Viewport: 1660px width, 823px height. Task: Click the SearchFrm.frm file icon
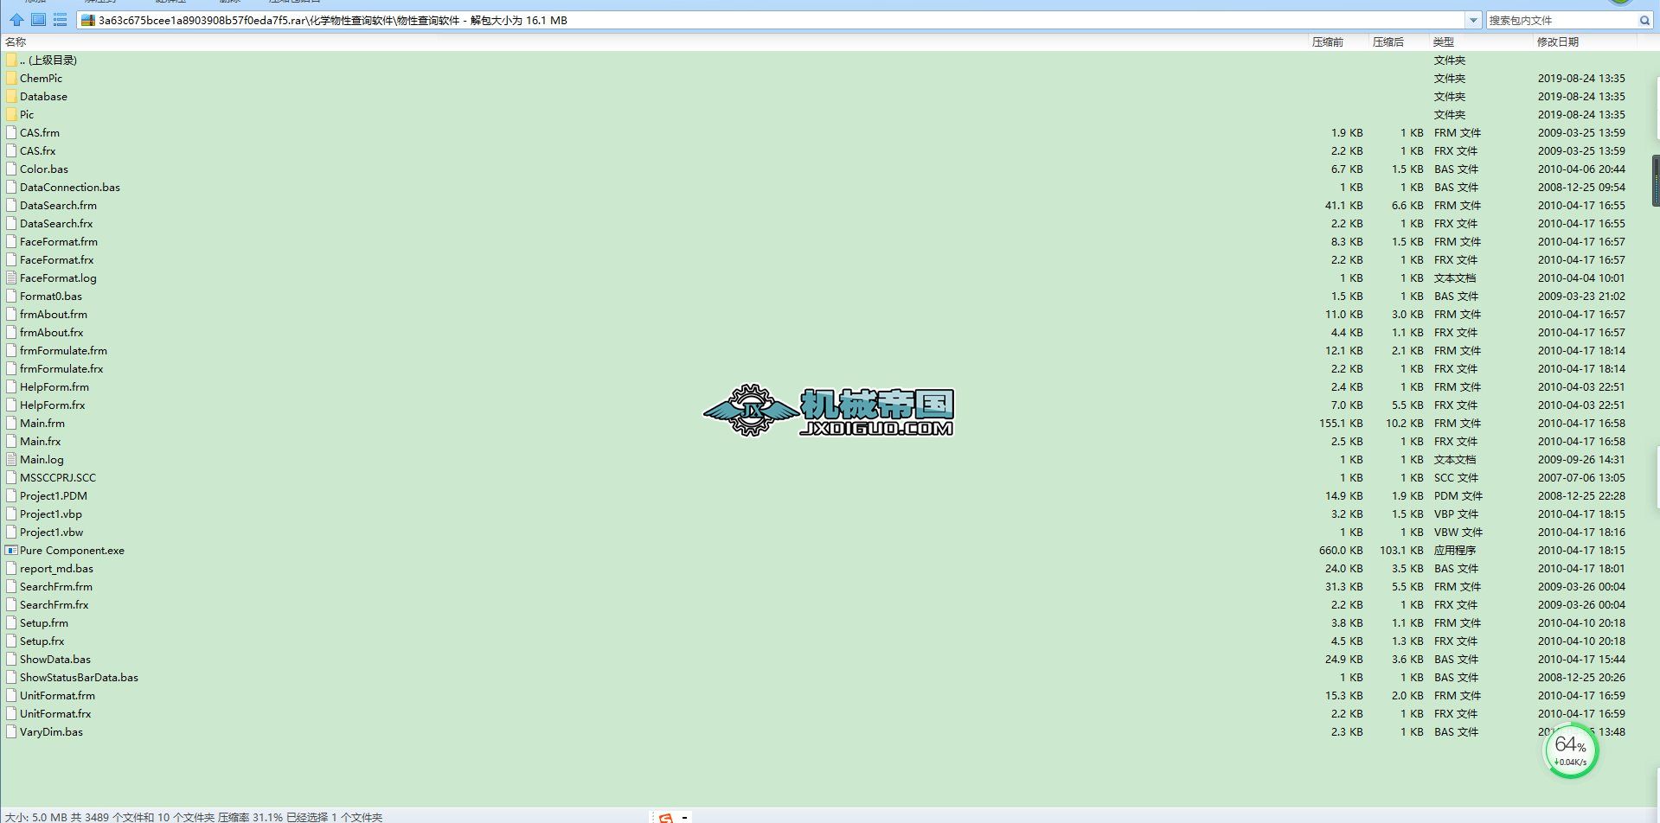click(x=11, y=586)
